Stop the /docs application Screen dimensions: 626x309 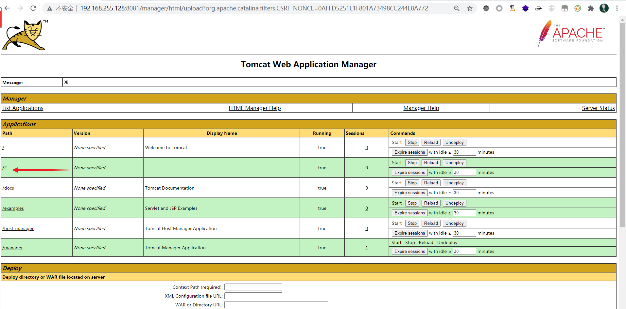(412, 183)
